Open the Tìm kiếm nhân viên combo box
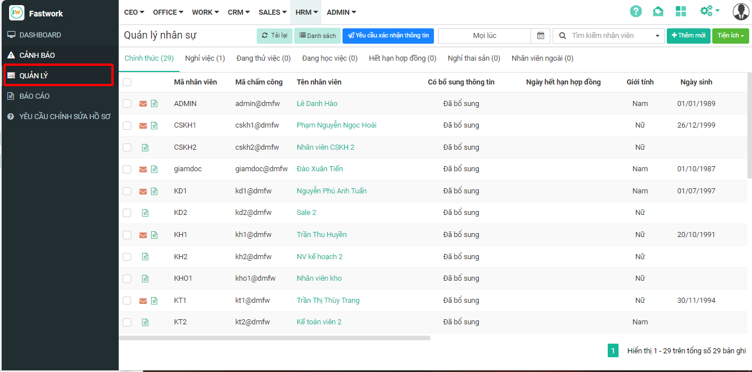 [608, 36]
